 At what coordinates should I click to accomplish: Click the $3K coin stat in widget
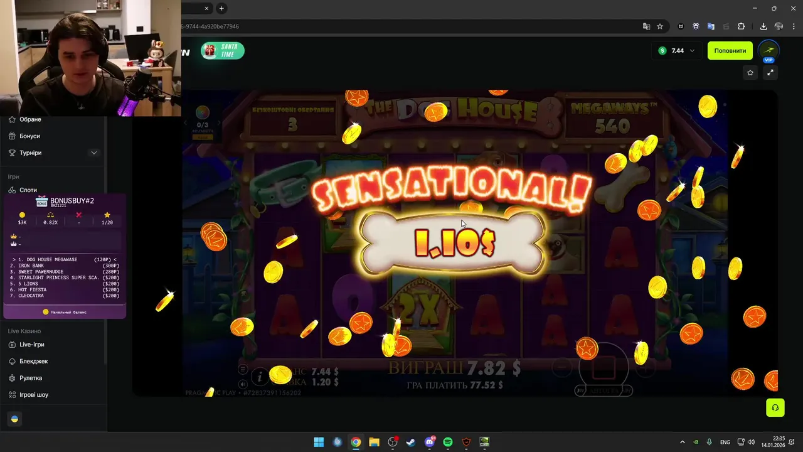point(22,218)
